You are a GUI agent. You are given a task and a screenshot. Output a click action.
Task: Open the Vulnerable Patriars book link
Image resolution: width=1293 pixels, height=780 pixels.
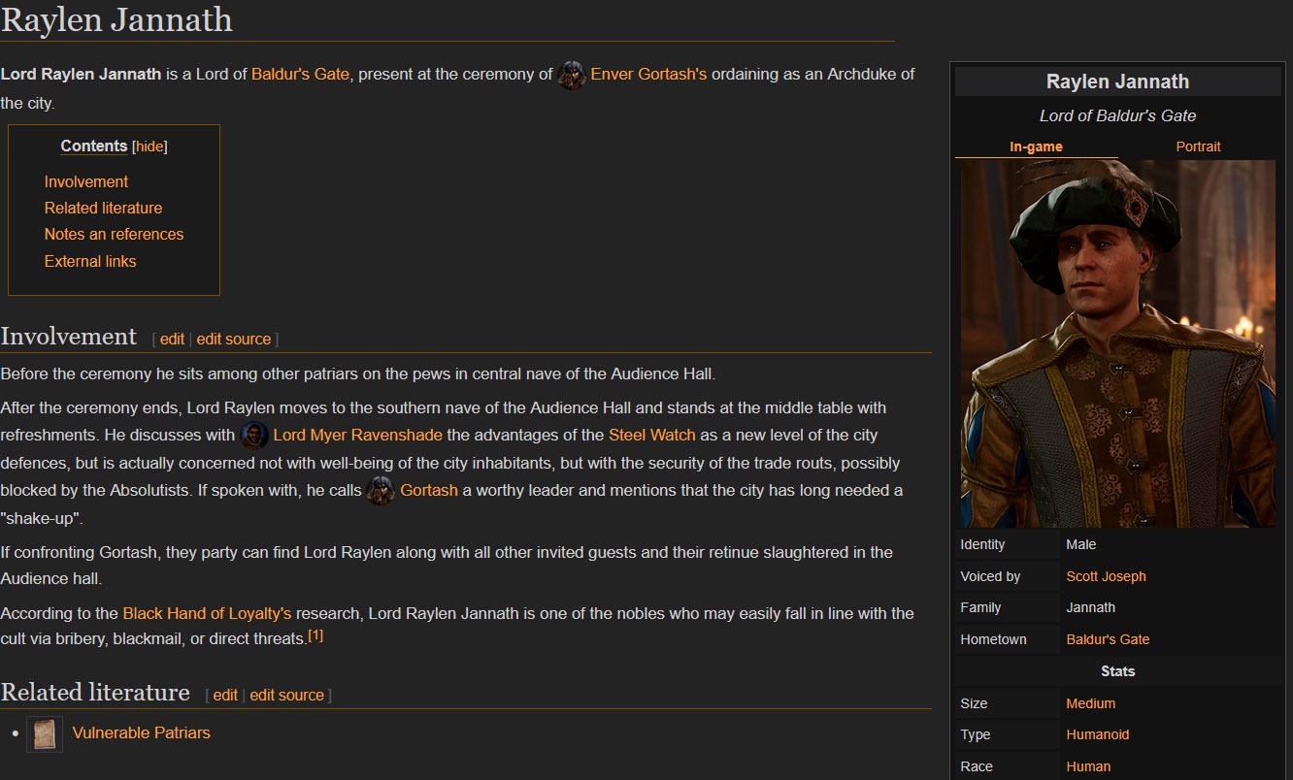142,732
